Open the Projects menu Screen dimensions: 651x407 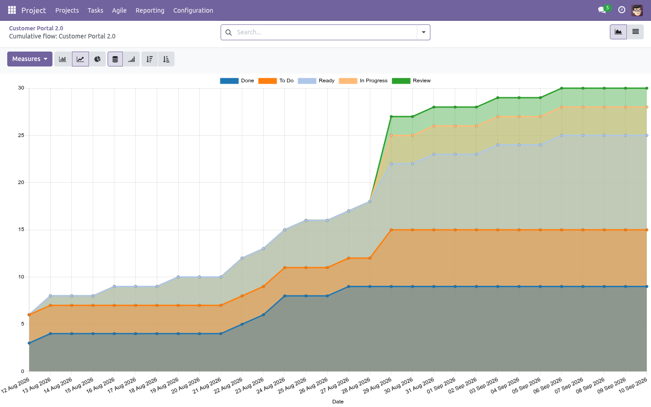(x=67, y=10)
